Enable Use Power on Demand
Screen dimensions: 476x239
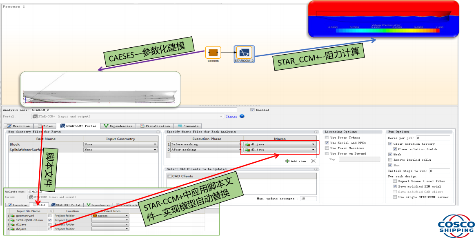pos(327,153)
